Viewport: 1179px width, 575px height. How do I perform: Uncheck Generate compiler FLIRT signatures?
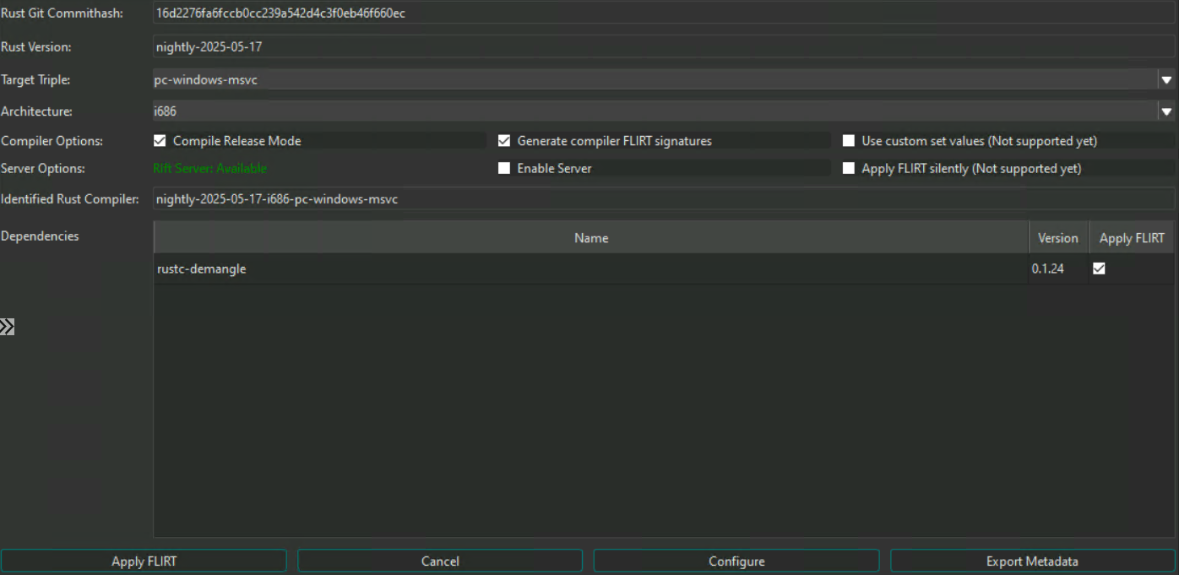pyautogui.click(x=504, y=141)
